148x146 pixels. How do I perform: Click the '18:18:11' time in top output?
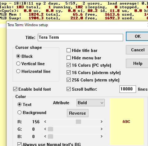(24, 3)
